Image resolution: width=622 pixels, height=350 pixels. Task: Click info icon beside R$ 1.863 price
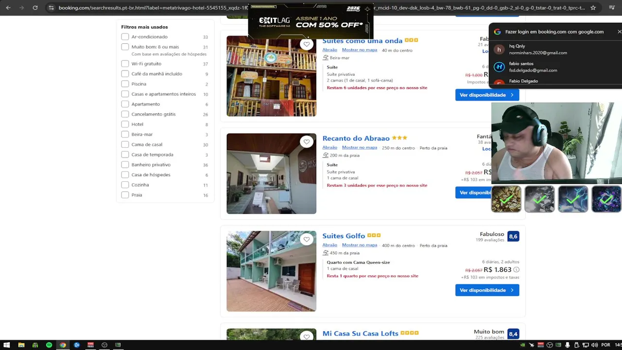click(516, 270)
